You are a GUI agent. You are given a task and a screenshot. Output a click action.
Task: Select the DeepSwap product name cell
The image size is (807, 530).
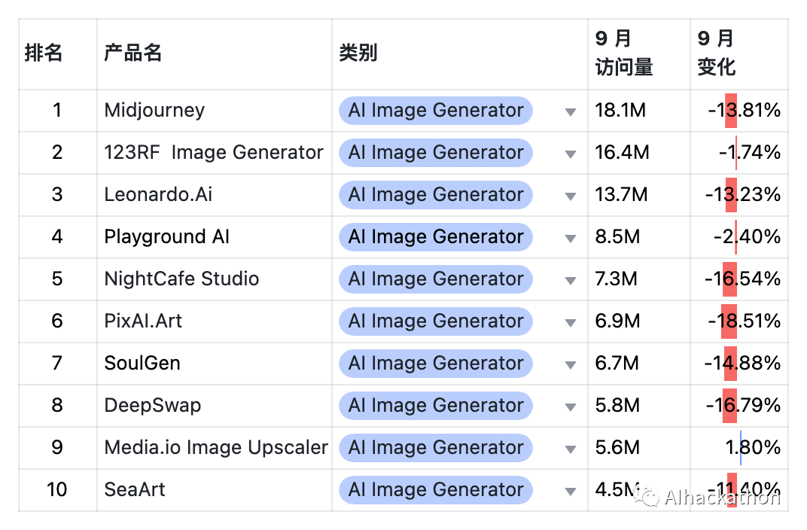point(214,406)
